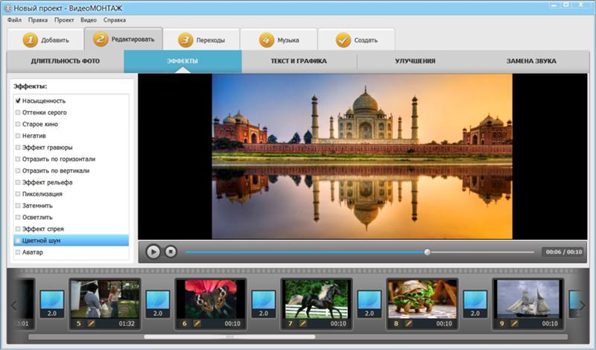The height and width of the screenshot is (350, 596).
Task: Click the pencil edit icon on clip 8
Action: click(x=408, y=323)
